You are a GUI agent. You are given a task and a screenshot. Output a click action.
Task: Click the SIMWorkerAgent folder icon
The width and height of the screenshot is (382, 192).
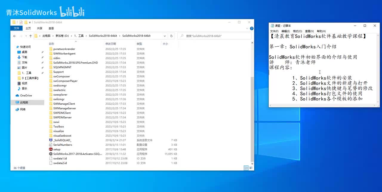coord(51,54)
